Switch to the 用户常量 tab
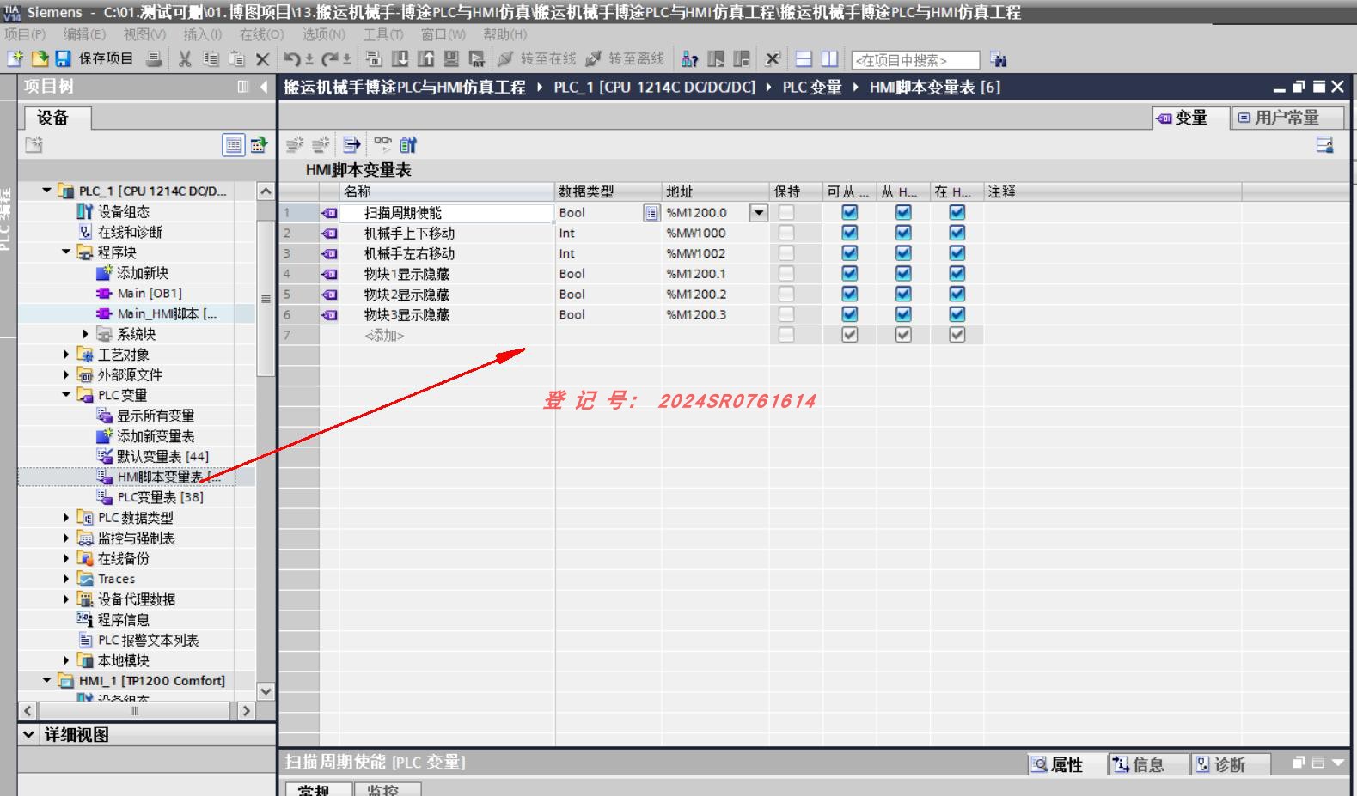 point(1287,118)
